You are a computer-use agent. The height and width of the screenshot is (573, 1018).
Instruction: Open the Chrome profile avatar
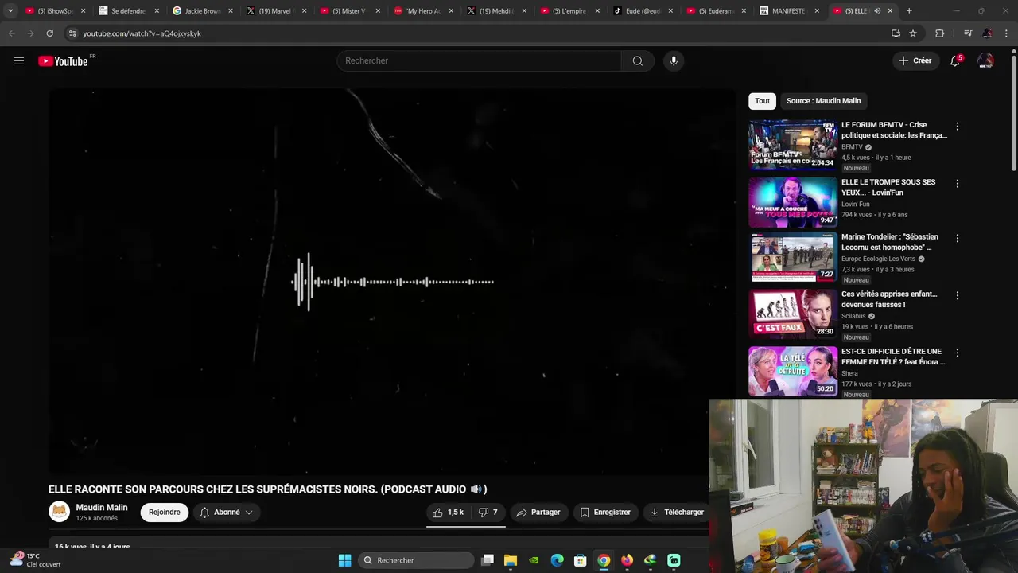(987, 33)
